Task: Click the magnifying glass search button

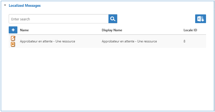Action: (x=113, y=19)
